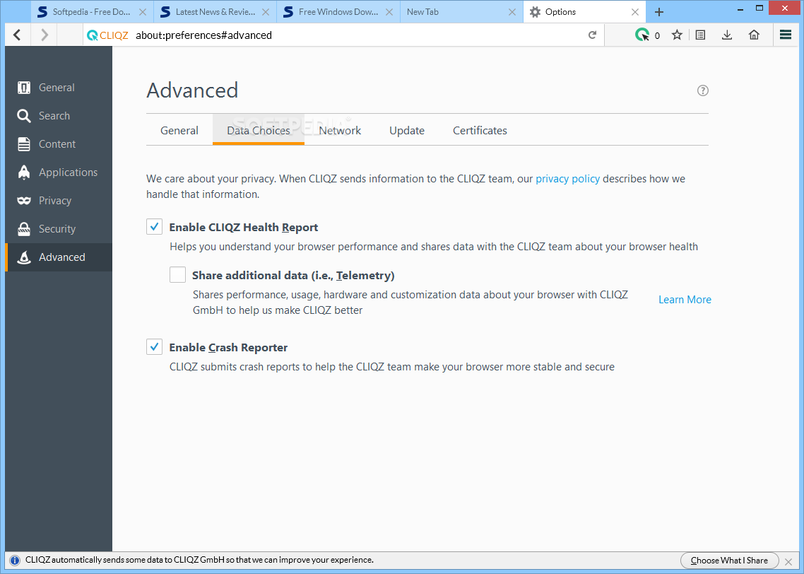Open Security sidebar category
Image resolution: width=804 pixels, height=574 pixels.
[x=59, y=229]
